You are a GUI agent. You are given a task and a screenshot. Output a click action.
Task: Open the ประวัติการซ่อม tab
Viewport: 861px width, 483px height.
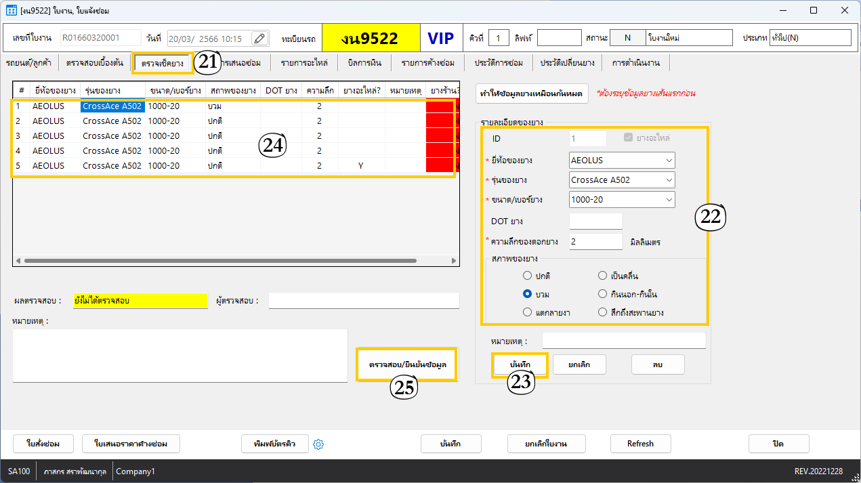498,63
